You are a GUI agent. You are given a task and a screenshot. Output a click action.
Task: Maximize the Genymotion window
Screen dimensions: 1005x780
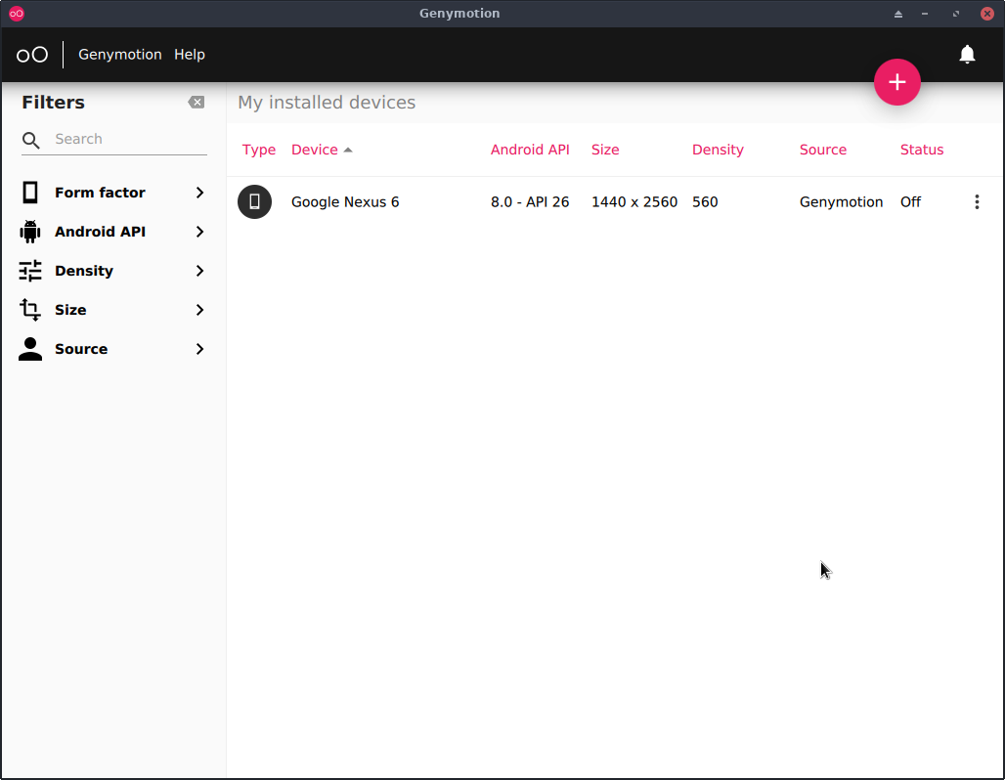[x=956, y=14]
